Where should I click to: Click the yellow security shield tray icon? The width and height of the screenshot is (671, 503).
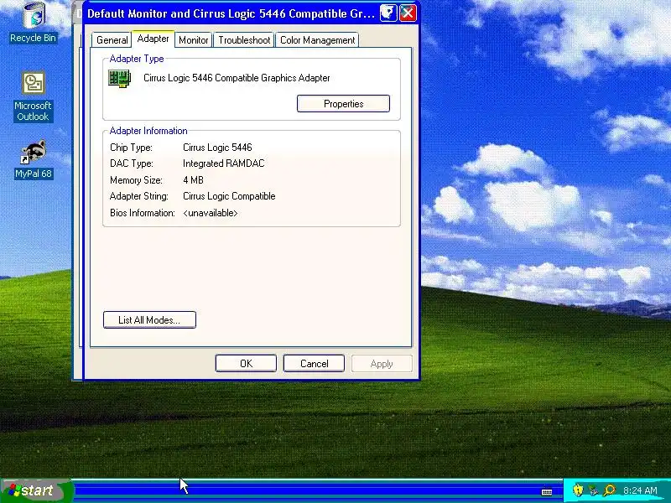[x=578, y=490]
